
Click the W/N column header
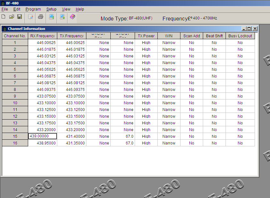[x=169, y=36]
